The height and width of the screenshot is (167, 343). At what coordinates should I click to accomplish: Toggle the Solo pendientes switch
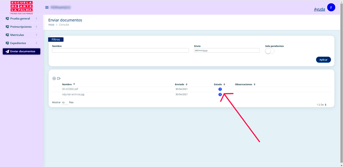(270, 51)
